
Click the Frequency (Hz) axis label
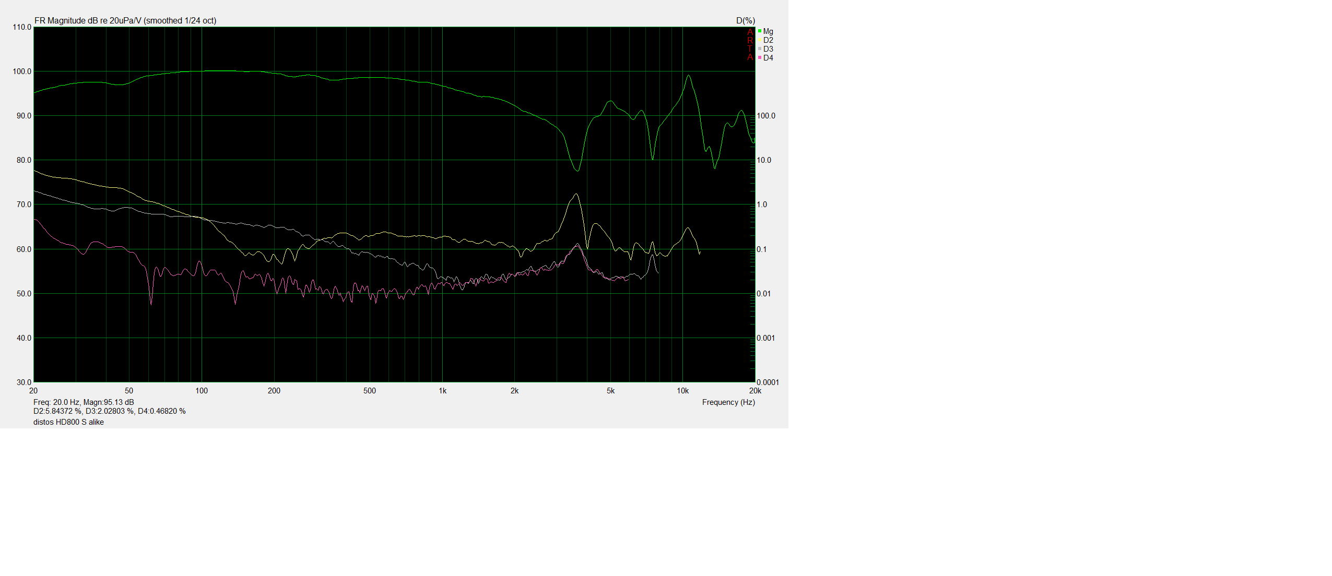[728, 402]
